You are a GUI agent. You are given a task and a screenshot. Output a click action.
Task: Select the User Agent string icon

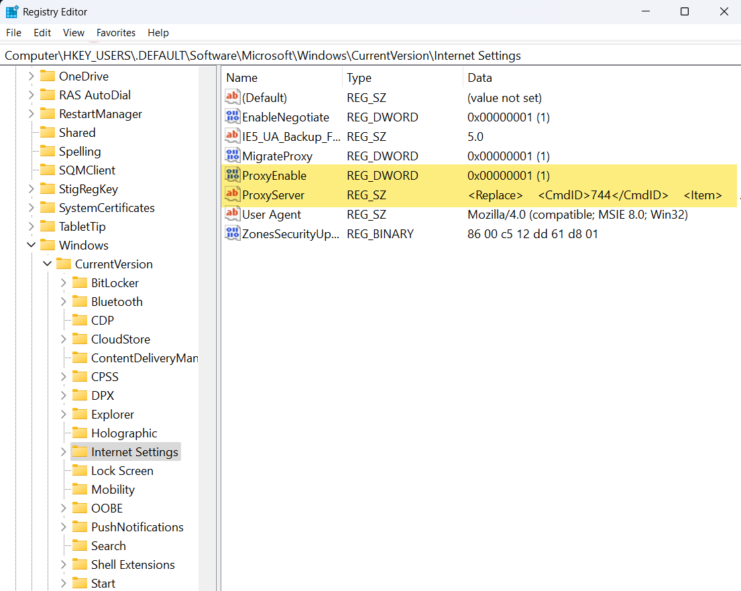pyautogui.click(x=233, y=215)
